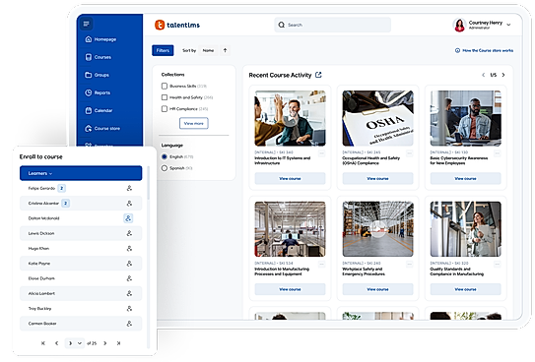The height and width of the screenshot is (362, 535).
Task: Open Courses from the sidebar
Action: [98, 57]
